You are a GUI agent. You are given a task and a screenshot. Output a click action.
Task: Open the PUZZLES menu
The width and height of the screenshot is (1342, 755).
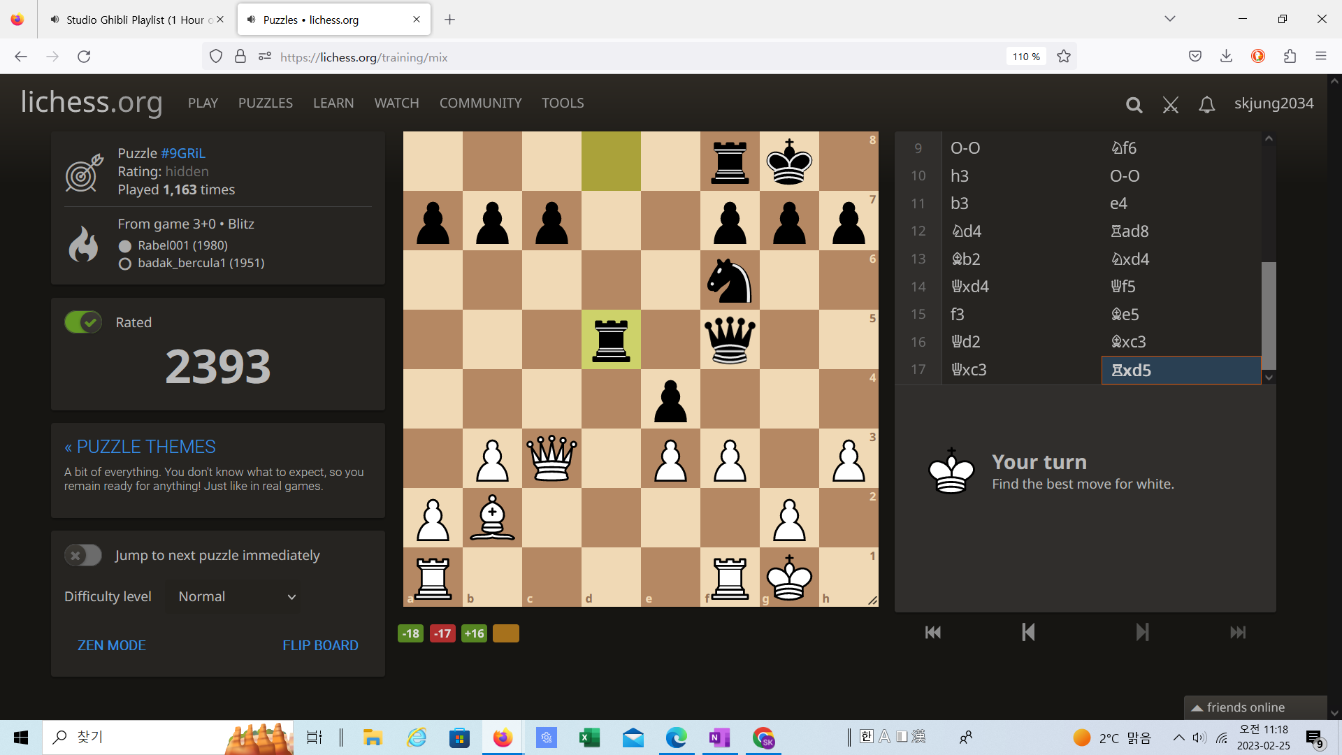tap(266, 103)
